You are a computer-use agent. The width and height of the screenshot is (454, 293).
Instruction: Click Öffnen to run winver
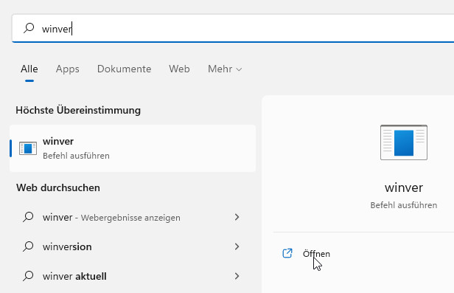pyautogui.click(x=316, y=254)
